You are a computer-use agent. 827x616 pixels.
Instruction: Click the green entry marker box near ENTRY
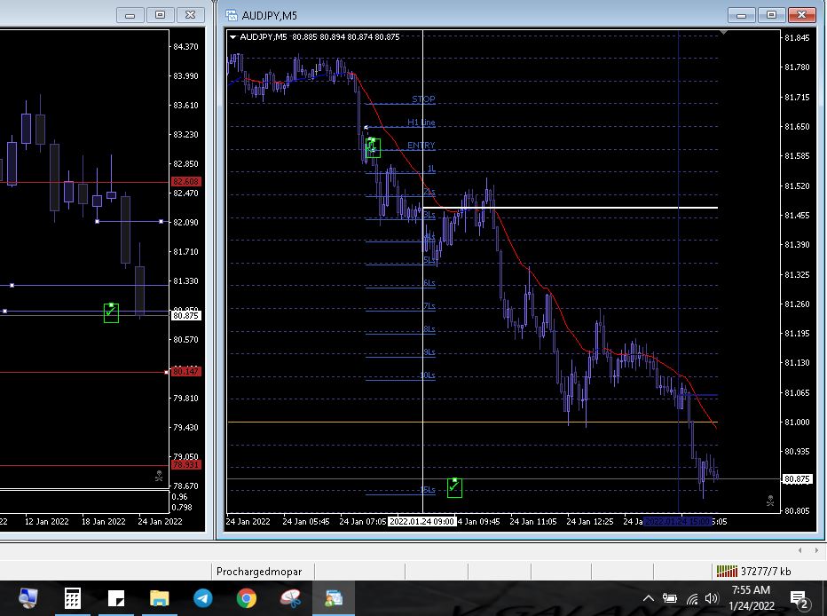[x=373, y=147]
